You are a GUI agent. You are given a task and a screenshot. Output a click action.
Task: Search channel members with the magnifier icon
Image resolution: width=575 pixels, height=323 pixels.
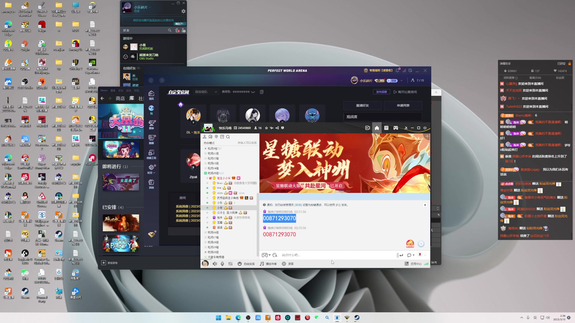pyautogui.click(x=228, y=137)
